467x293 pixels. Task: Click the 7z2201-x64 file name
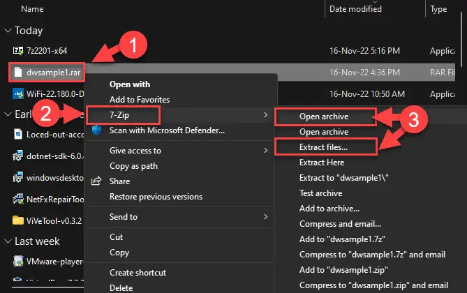tap(47, 51)
